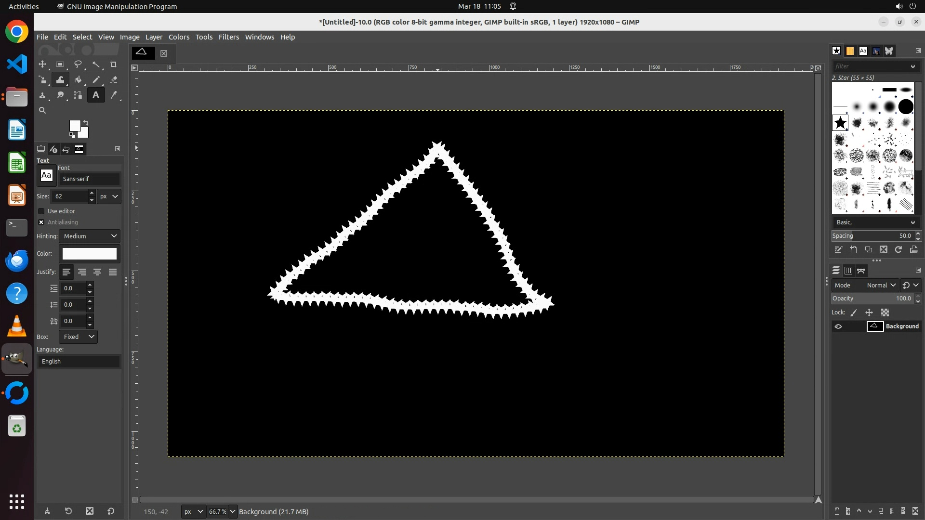Viewport: 925px width, 520px height.
Task: Open the Colors menu
Action: tap(179, 37)
